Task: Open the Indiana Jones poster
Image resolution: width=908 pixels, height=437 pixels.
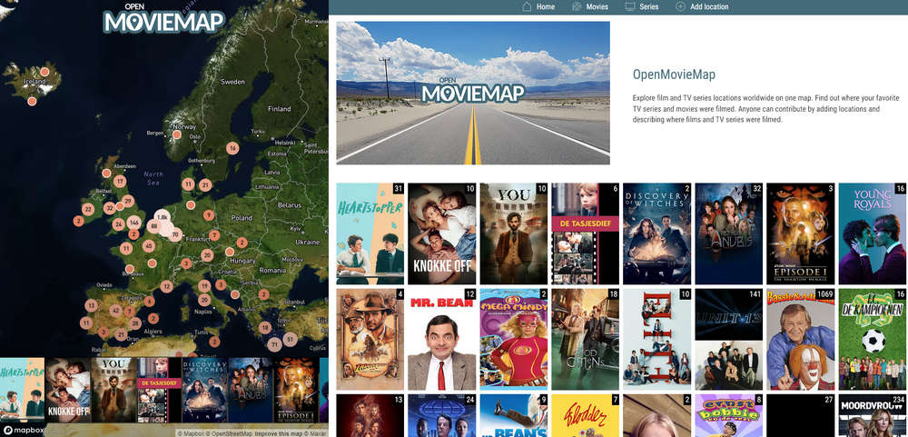Action: [x=370, y=340]
